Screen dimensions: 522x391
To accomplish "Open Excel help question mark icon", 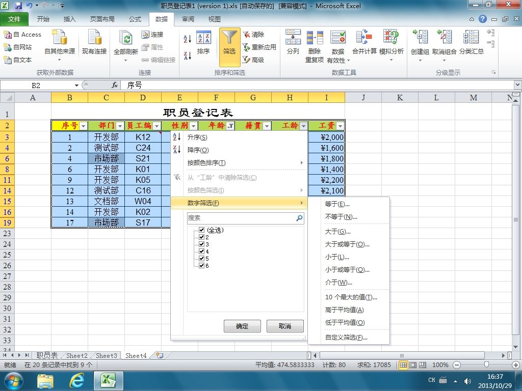I will [482, 19].
